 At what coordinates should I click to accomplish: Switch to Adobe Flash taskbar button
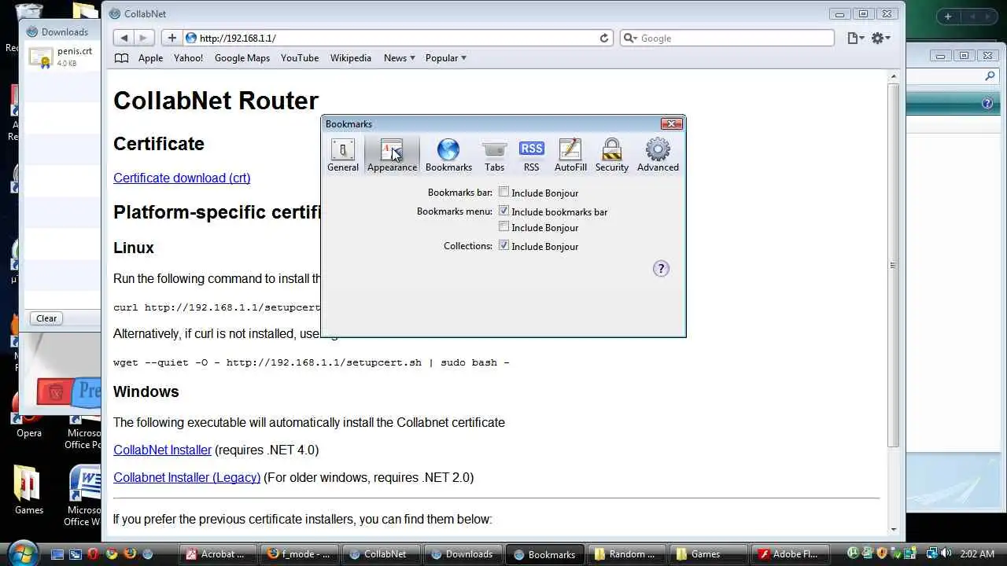point(789,554)
